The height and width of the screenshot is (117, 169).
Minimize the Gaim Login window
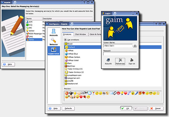pyautogui.click(x=133, y=14)
